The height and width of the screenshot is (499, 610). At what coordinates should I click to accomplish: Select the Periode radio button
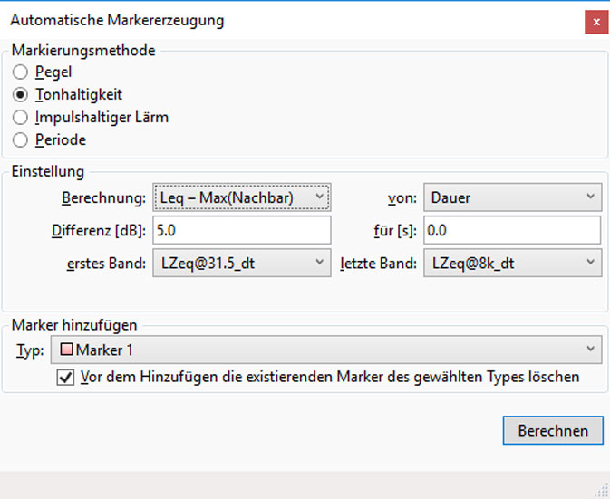tap(21, 139)
